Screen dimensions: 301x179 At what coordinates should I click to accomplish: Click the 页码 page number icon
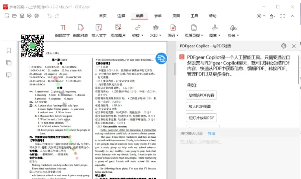point(173,28)
